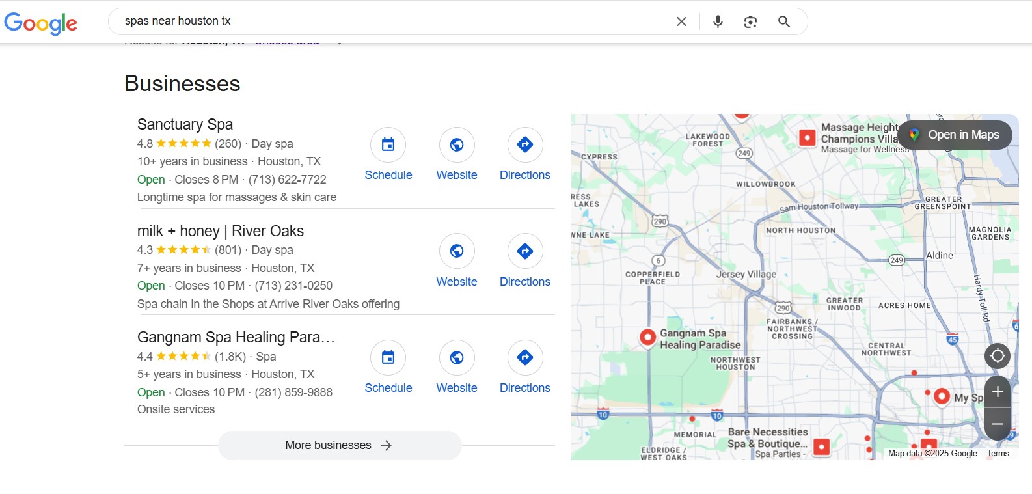
Task: Open Google Lens image search icon
Action: [x=750, y=21]
